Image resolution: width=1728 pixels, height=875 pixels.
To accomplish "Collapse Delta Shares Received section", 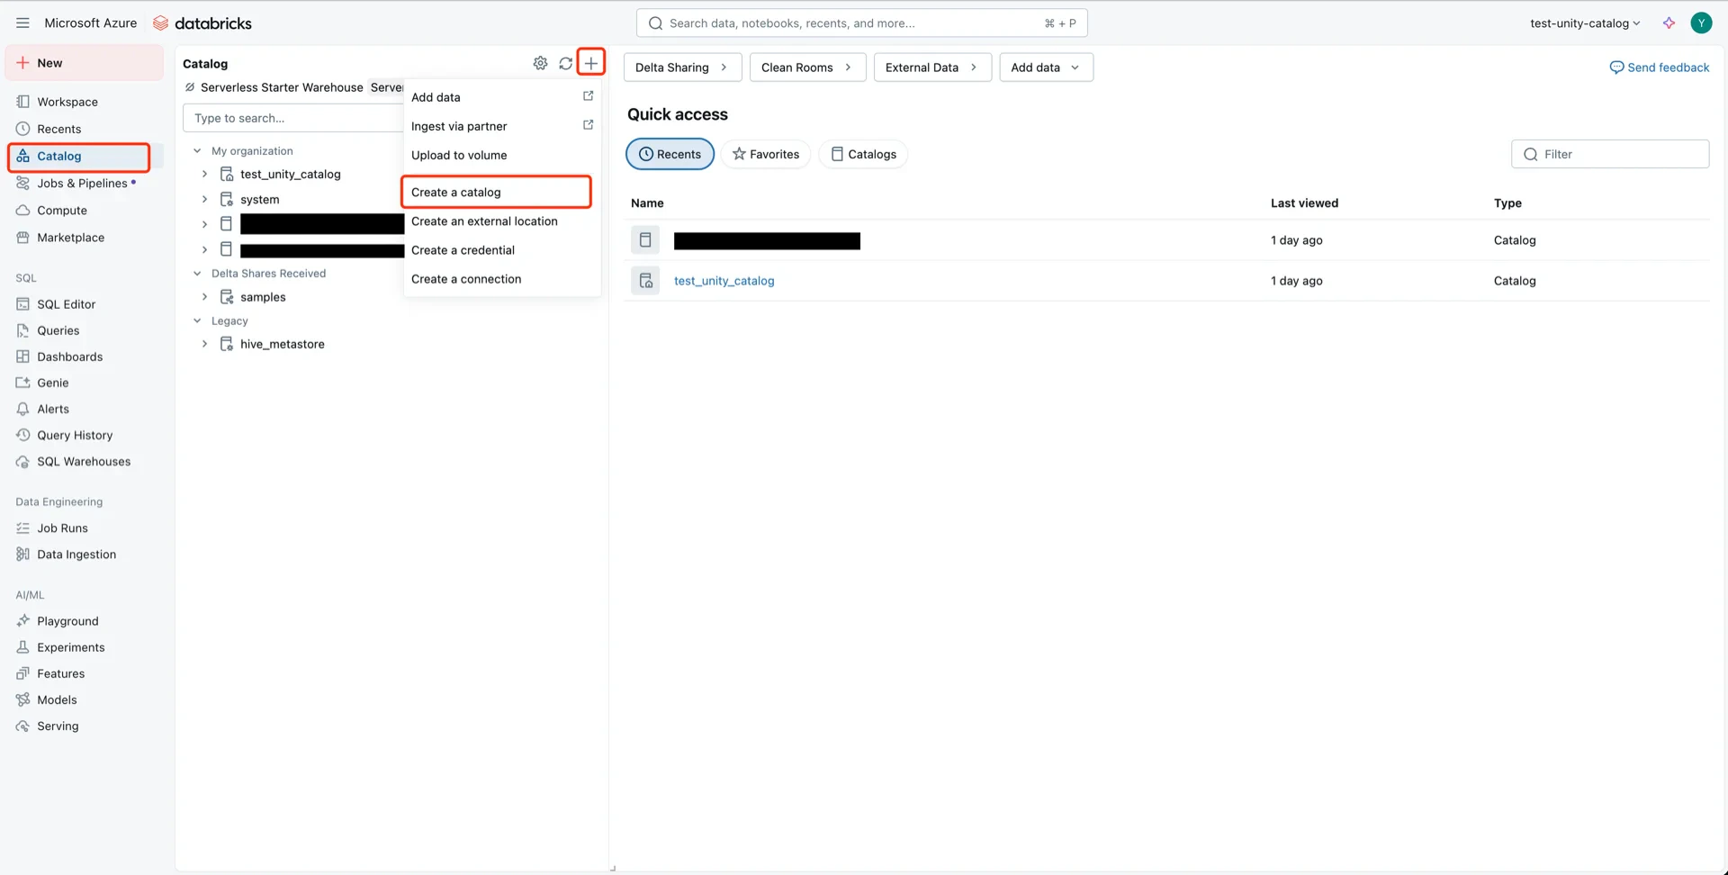I will [x=197, y=273].
